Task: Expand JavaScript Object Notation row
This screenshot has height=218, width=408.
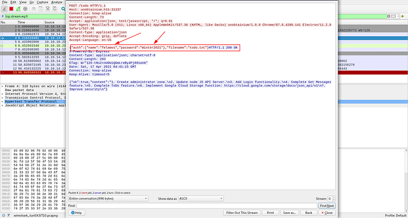Action: tap(2, 106)
